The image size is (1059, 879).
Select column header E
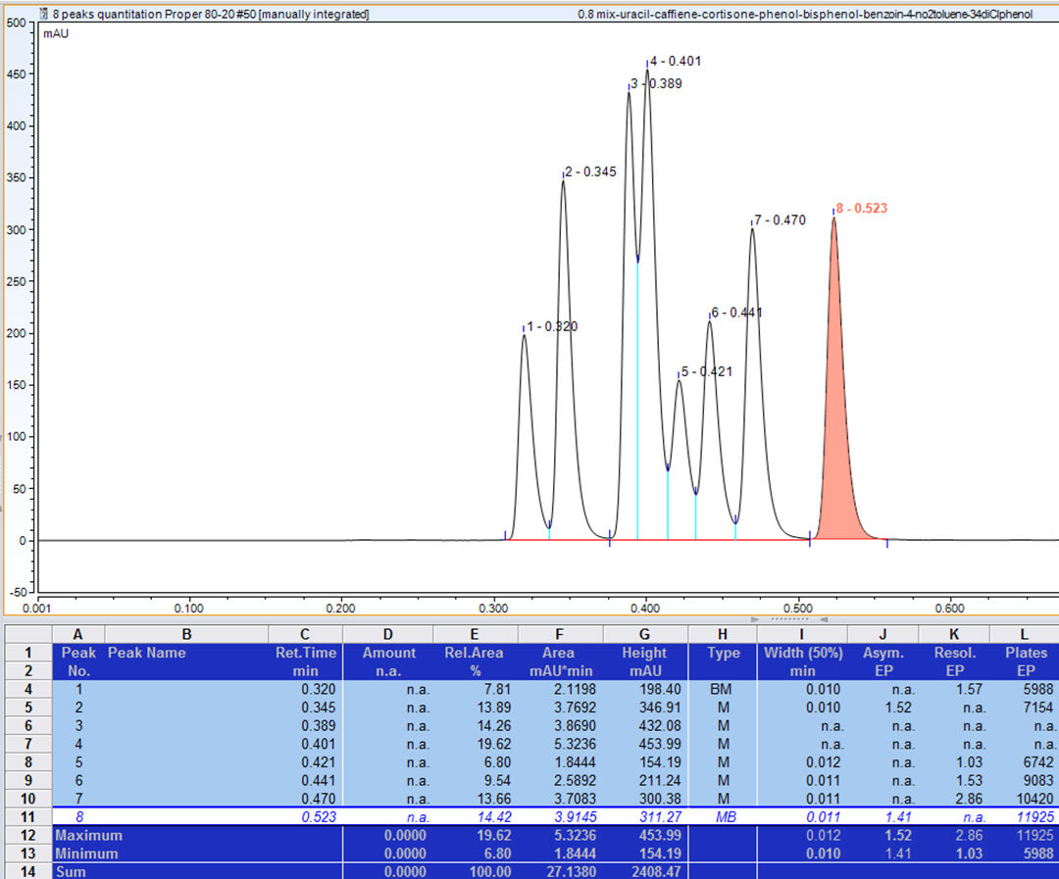[x=475, y=635]
